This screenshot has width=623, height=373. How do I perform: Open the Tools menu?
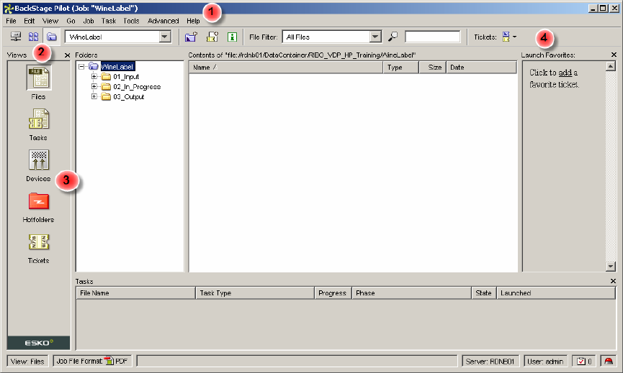pyautogui.click(x=131, y=21)
